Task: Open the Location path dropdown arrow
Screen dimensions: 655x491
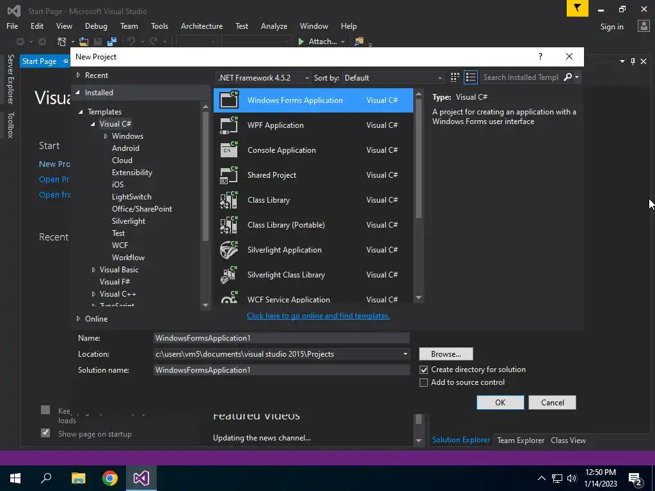Action: (405, 354)
